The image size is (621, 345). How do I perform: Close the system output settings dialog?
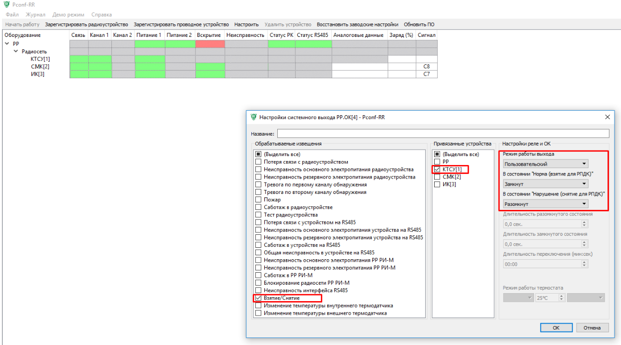608,117
